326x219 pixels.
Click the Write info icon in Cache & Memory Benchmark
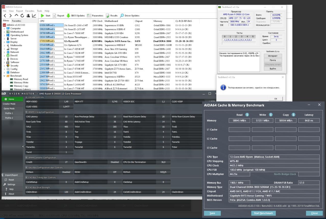271,115
